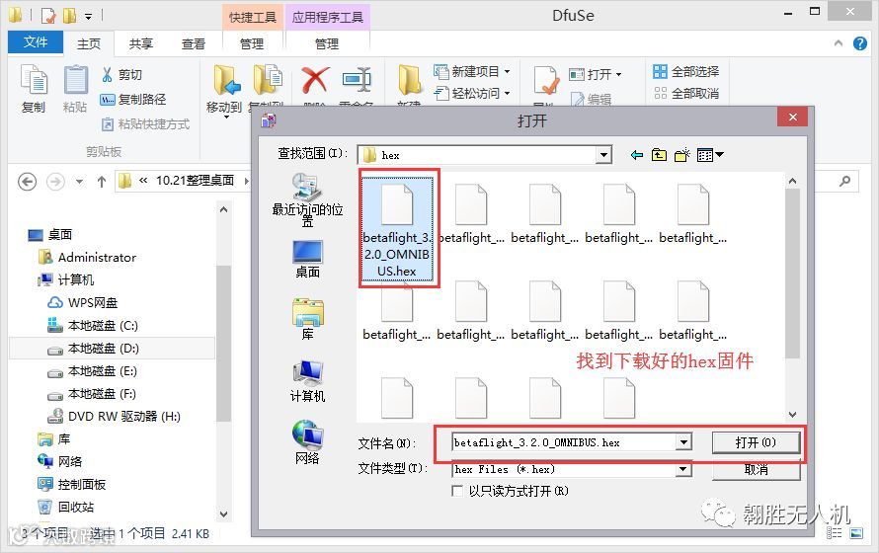Click the Copy (复制) icon in ribbon
This screenshot has height=553, width=879.
pyautogui.click(x=34, y=80)
